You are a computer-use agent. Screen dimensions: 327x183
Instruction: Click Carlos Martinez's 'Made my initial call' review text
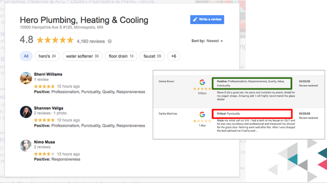point(256,126)
